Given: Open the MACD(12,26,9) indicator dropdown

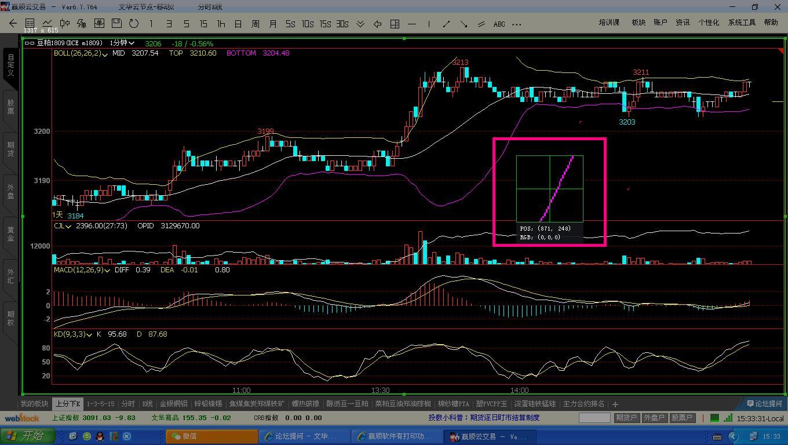Looking at the screenshot, I should [107, 271].
